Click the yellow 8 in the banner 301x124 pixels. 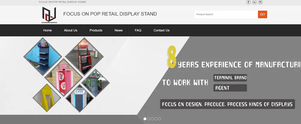click(x=172, y=57)
